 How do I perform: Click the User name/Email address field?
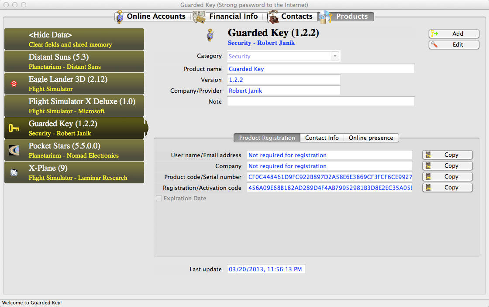(329, 155)
